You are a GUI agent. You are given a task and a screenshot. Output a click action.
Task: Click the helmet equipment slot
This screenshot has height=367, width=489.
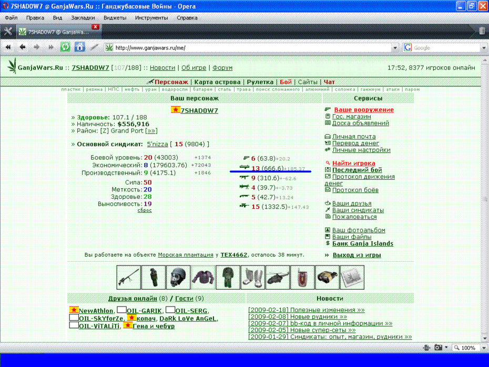click(x=178, y=277)
